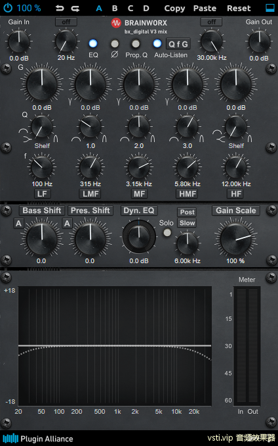Click the HMF band button

coord(188,194)
